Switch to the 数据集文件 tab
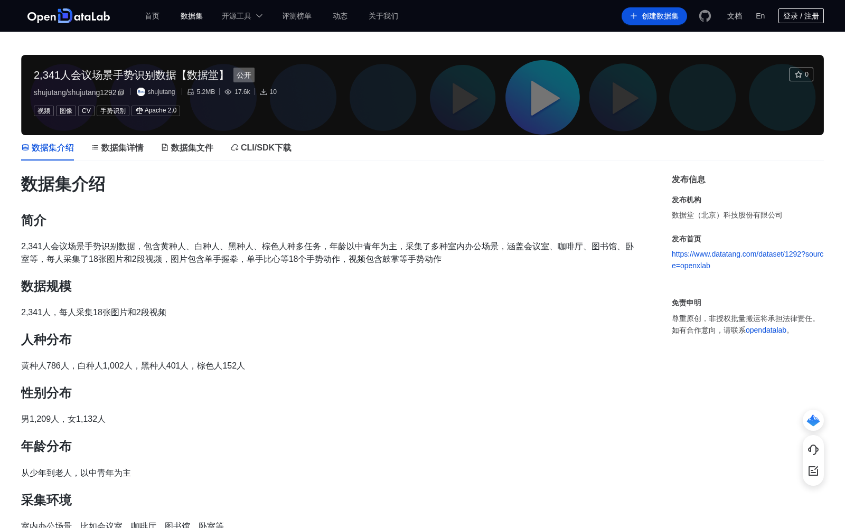The height and width of the screenshot is (528, 845). (187, 148)
